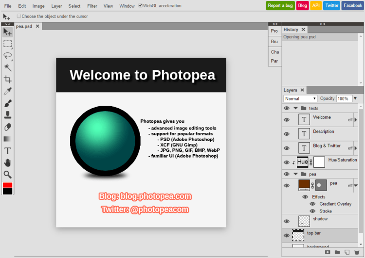Click the red foreground color swatch
The image size is (365, 258).
(x=7, y=185)
